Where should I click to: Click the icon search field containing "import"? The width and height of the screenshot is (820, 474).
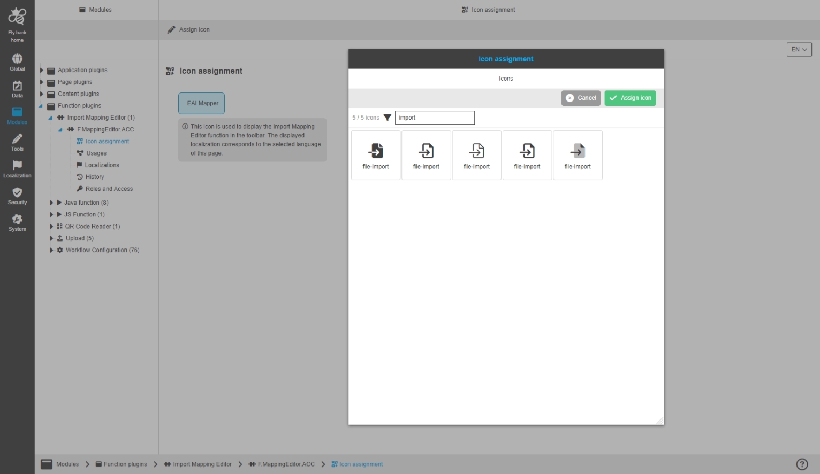[x=435, y=118]
